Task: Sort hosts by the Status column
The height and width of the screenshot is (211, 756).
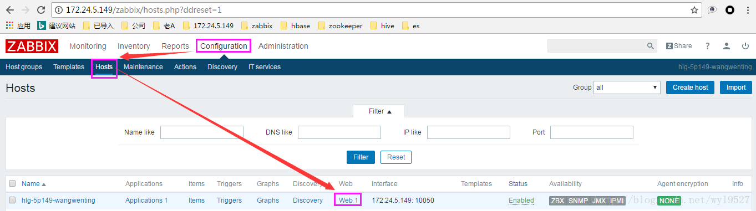Action: pyautogui.click(x=518, y=184)
